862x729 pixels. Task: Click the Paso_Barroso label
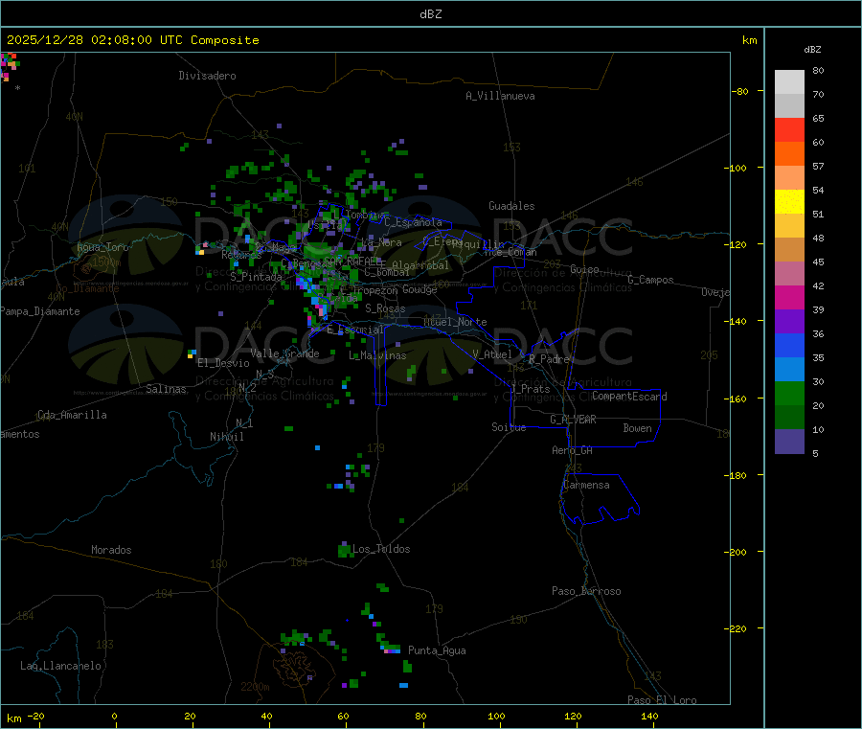click(586, 591)
